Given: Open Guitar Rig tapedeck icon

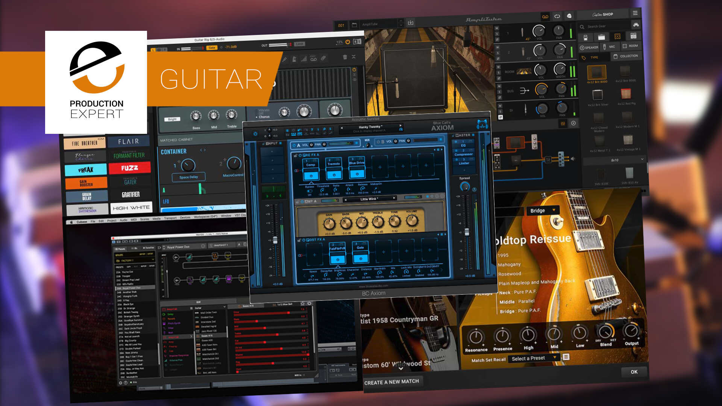Looking at the screenshot, I should click(313, 59).
